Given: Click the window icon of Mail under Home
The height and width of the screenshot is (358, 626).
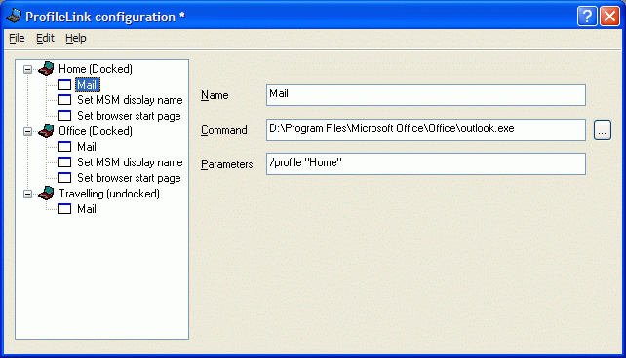Looking at the screenshot, I should point(64,85).
